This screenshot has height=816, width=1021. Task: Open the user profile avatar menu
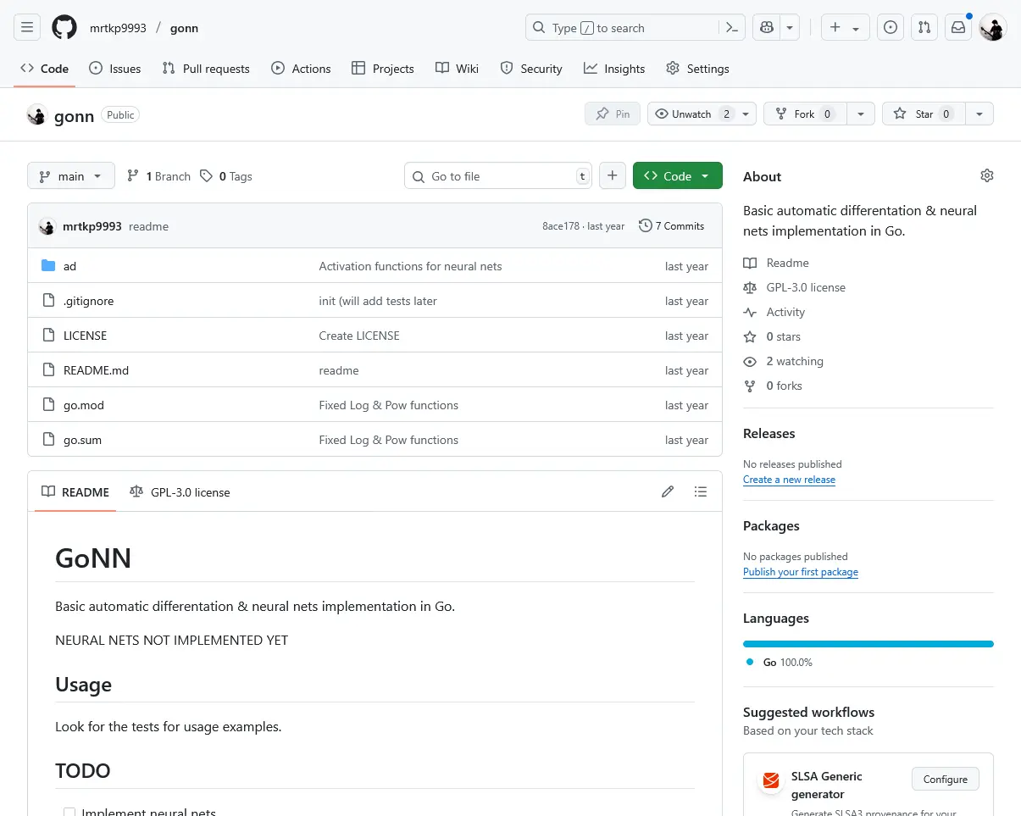(x=992, y=28)
